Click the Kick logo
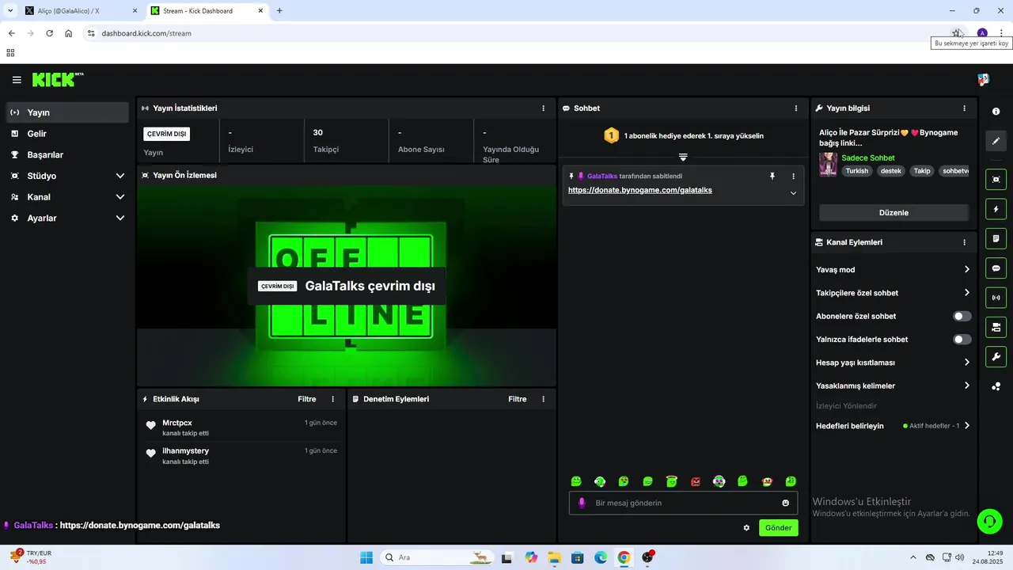 (57, 79)
